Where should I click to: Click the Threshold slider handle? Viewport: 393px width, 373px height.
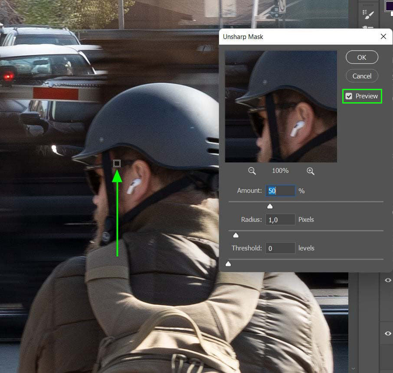pyautogui.click(x=228, y=264)
